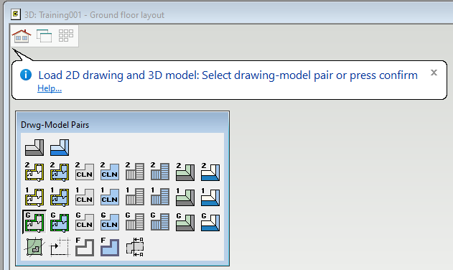Choose blue F foundation icon
The width and height of the screenshot is (453, 270).
click(110, 247)
